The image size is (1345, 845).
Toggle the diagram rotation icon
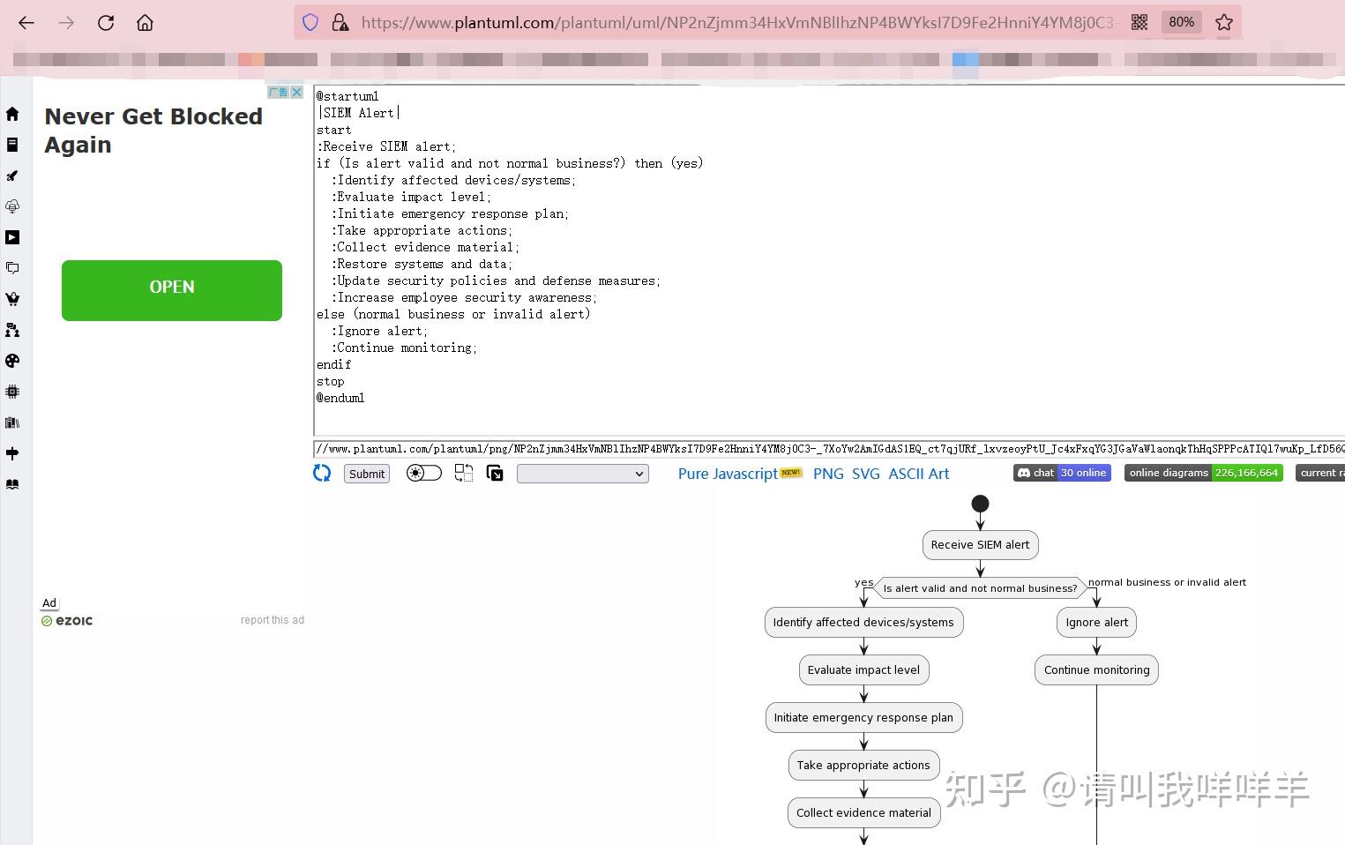tap(463, 473)
